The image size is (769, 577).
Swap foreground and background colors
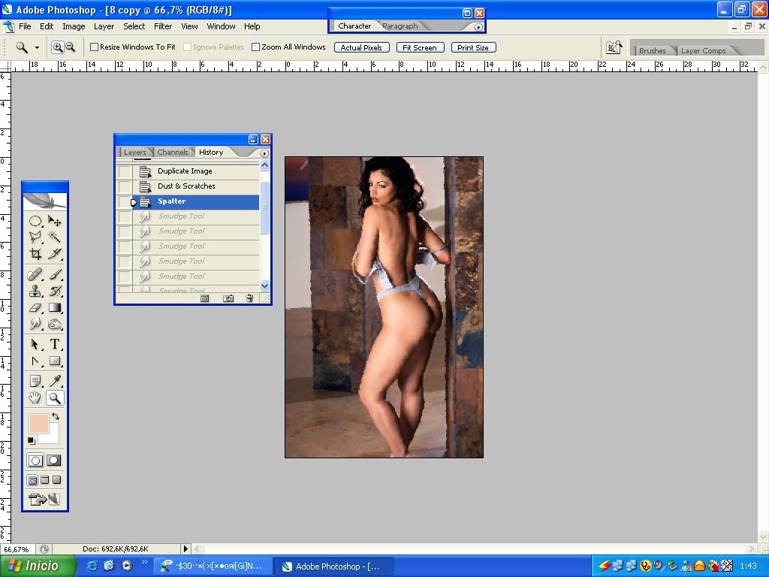coord(56,416)
